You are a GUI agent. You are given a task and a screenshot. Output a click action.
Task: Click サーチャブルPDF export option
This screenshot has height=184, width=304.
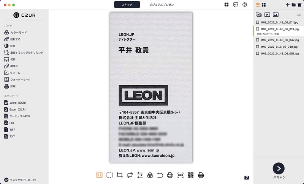[17, 116]
